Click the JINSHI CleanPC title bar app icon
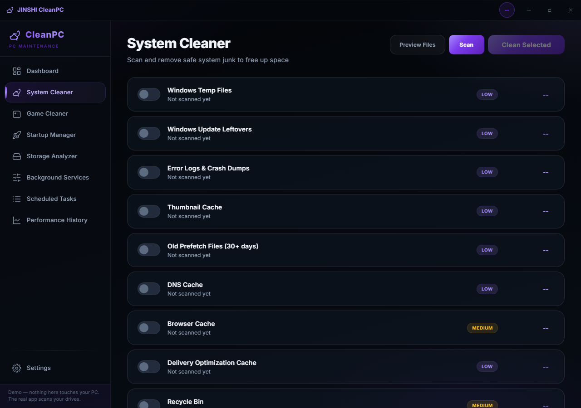This screenshot has height=408, width=581. pyautogui.click(x=10, y=10)
